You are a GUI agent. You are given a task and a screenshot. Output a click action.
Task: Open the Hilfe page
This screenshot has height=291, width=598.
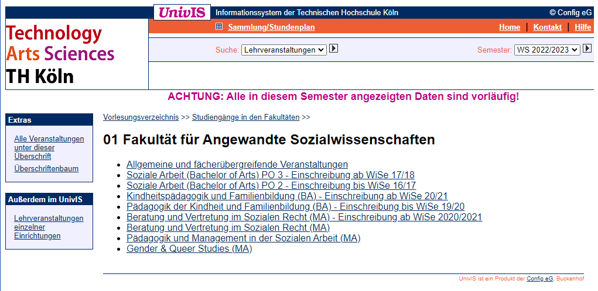(582, 27)
